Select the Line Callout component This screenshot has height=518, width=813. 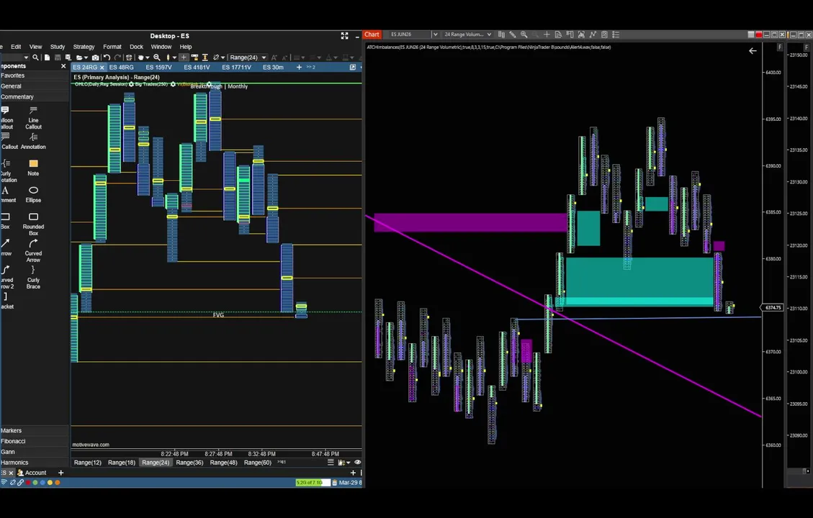pyautogui.click(x=33, y=118)
